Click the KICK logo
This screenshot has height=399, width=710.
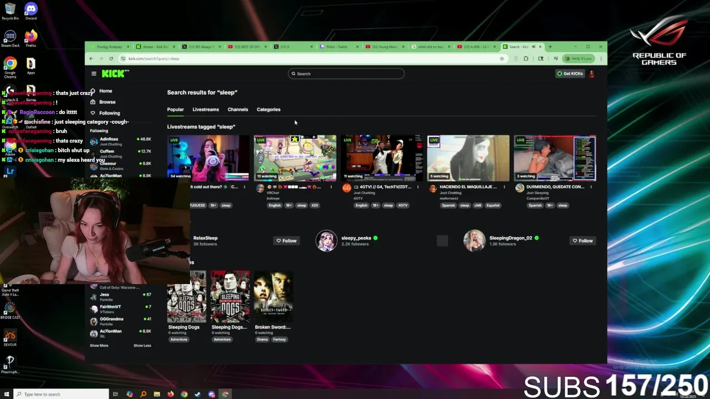point(114,74)
